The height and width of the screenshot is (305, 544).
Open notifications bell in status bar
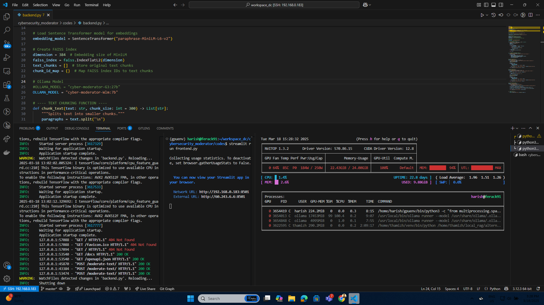(x=538, y=289)
